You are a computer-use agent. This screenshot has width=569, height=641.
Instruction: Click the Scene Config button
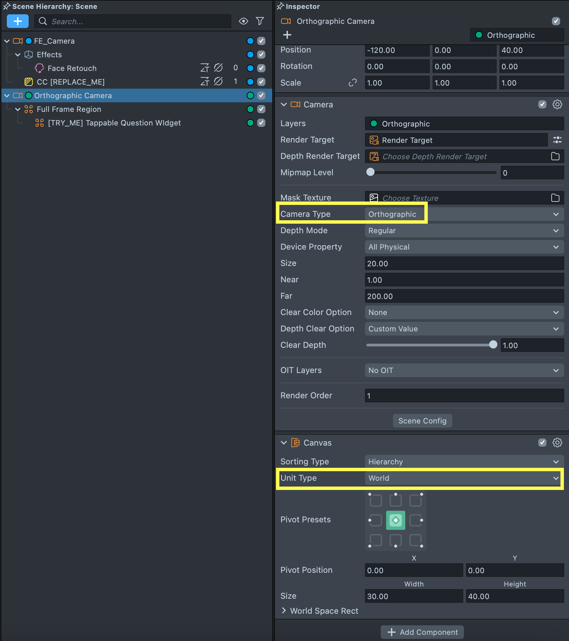pyautogui.click(x=422, y=421)
